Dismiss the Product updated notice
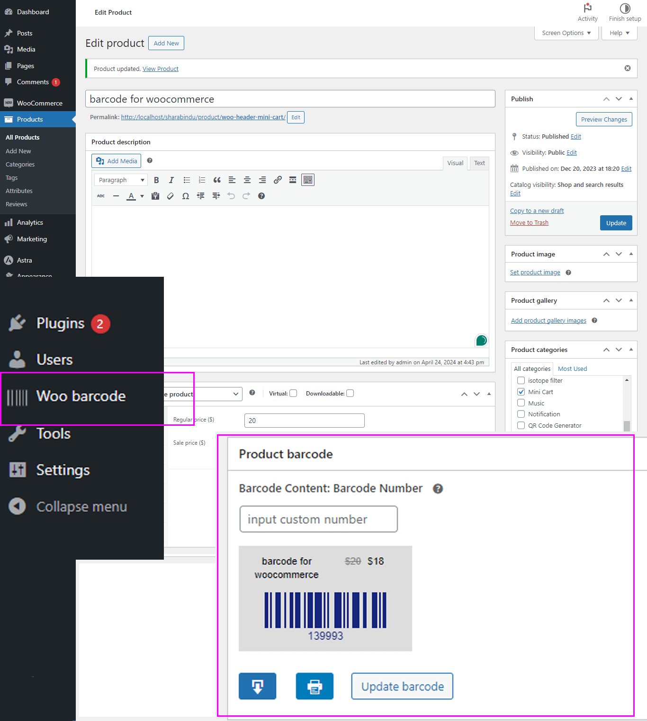 click(x=628, y=68)
